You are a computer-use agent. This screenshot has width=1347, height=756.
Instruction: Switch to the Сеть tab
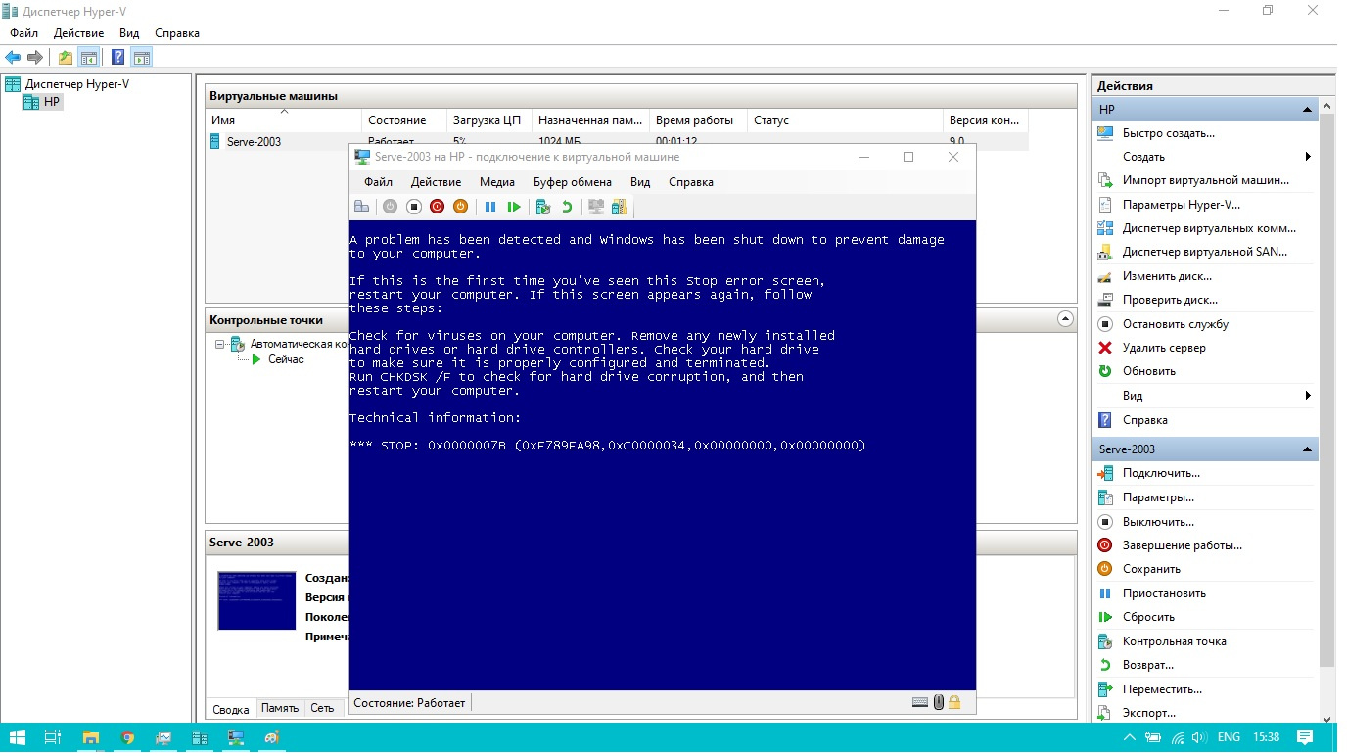(x=322, y=708)
